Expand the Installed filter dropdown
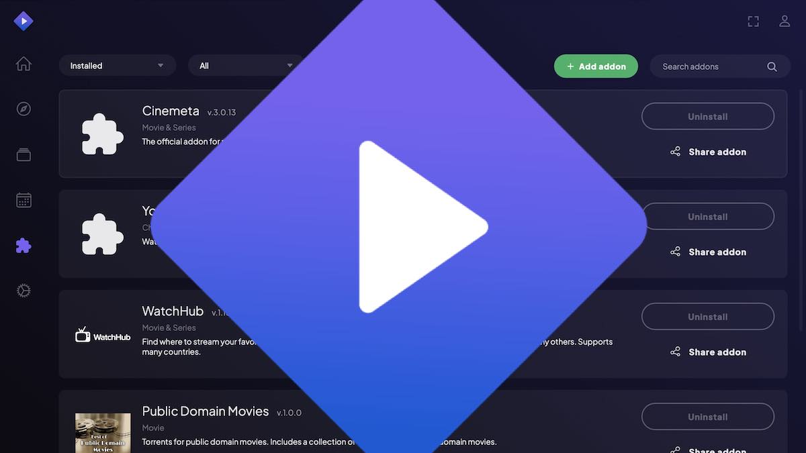 click(117, 65)
